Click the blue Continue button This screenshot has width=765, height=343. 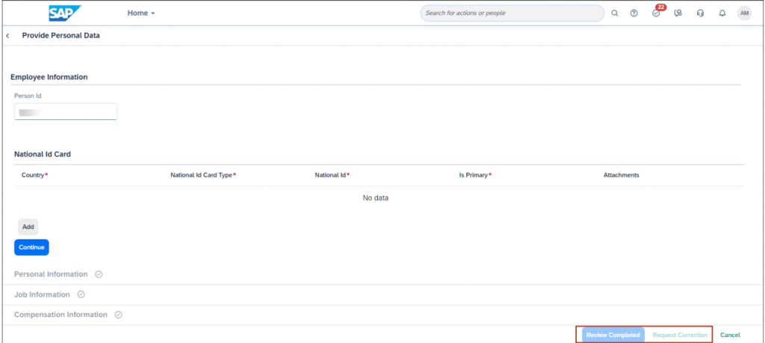31,247
